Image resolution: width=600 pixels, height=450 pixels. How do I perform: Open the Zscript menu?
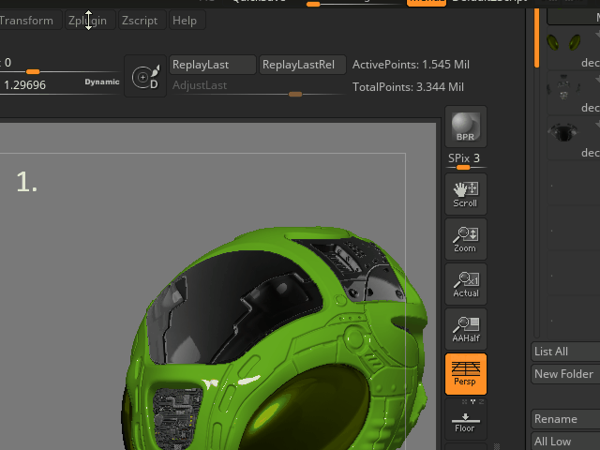pos(140,21)
